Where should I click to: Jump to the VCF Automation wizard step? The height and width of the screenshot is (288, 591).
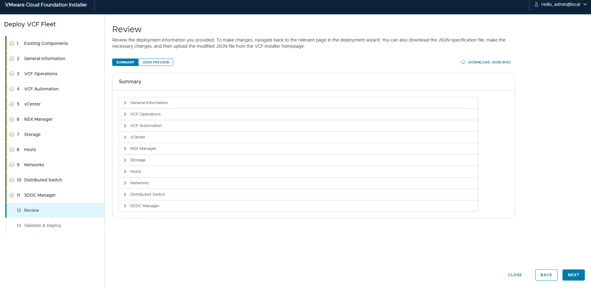click(41, 89)
